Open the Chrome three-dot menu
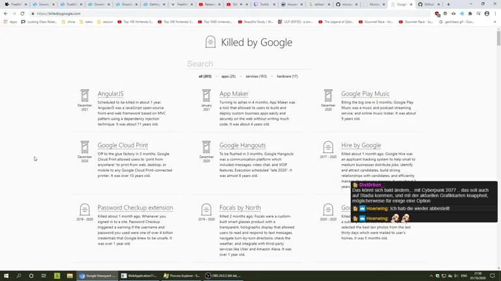 (495, 13)
